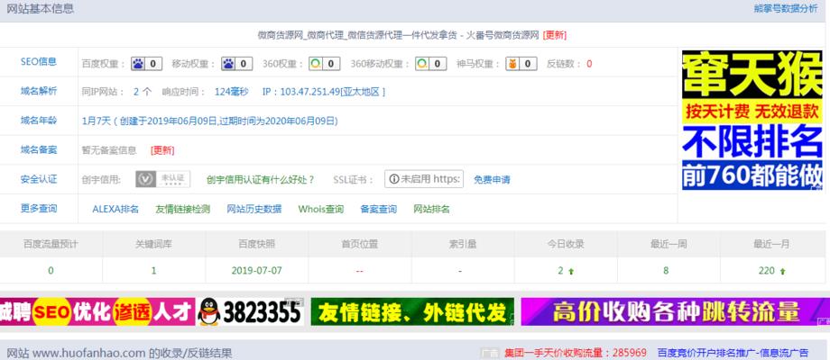Click the same-IP sites count 2 个
The height and width of the screenshot is (360, 830).
[x=143, y=91]
